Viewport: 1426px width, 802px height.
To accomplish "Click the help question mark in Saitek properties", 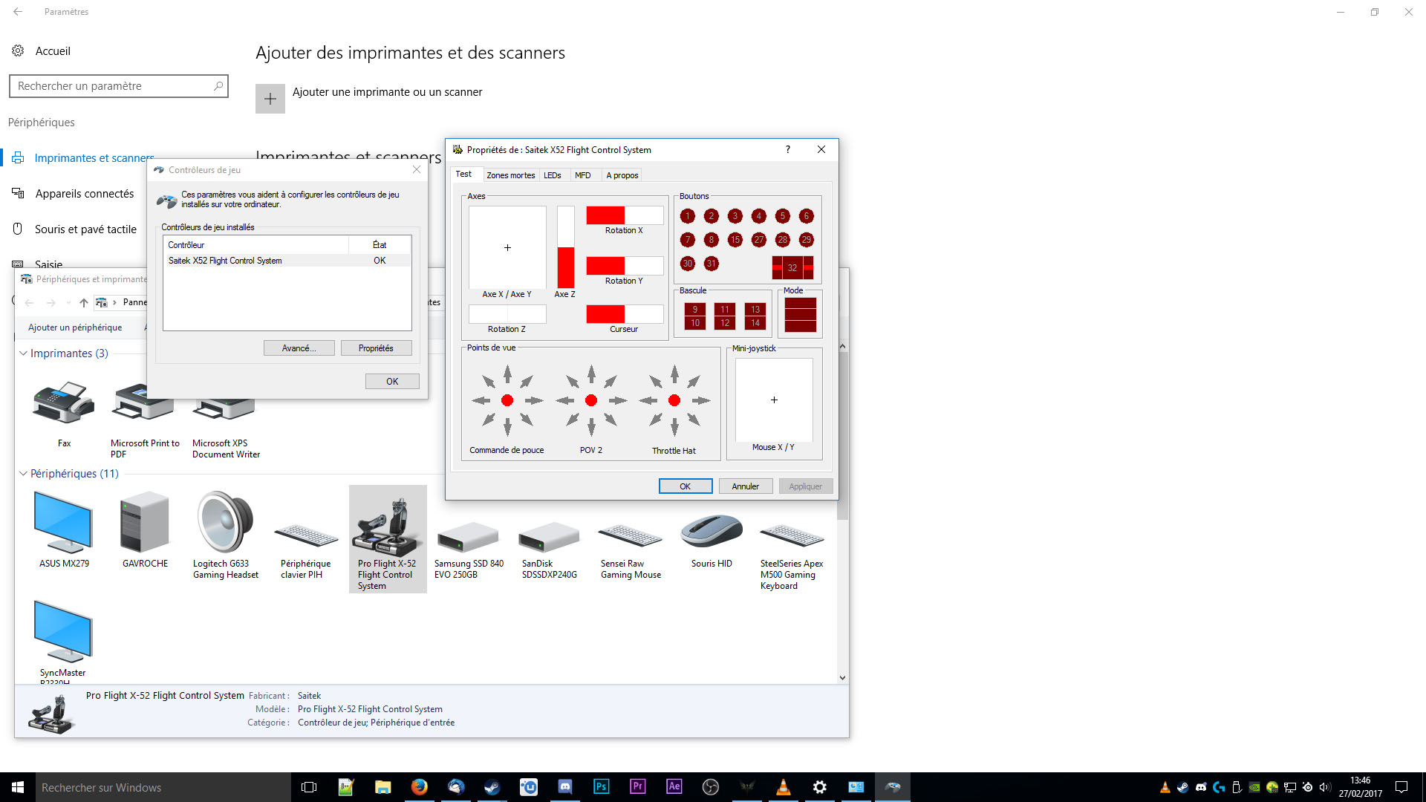I will 788,149.
